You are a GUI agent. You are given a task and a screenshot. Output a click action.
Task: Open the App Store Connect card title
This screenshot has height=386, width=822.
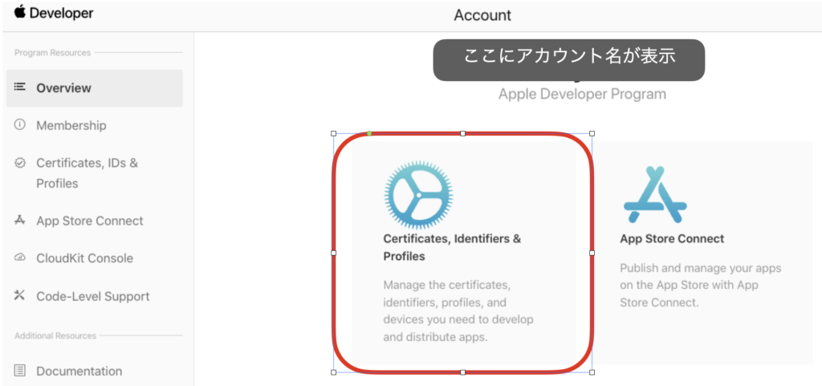[x=672, y=238]
